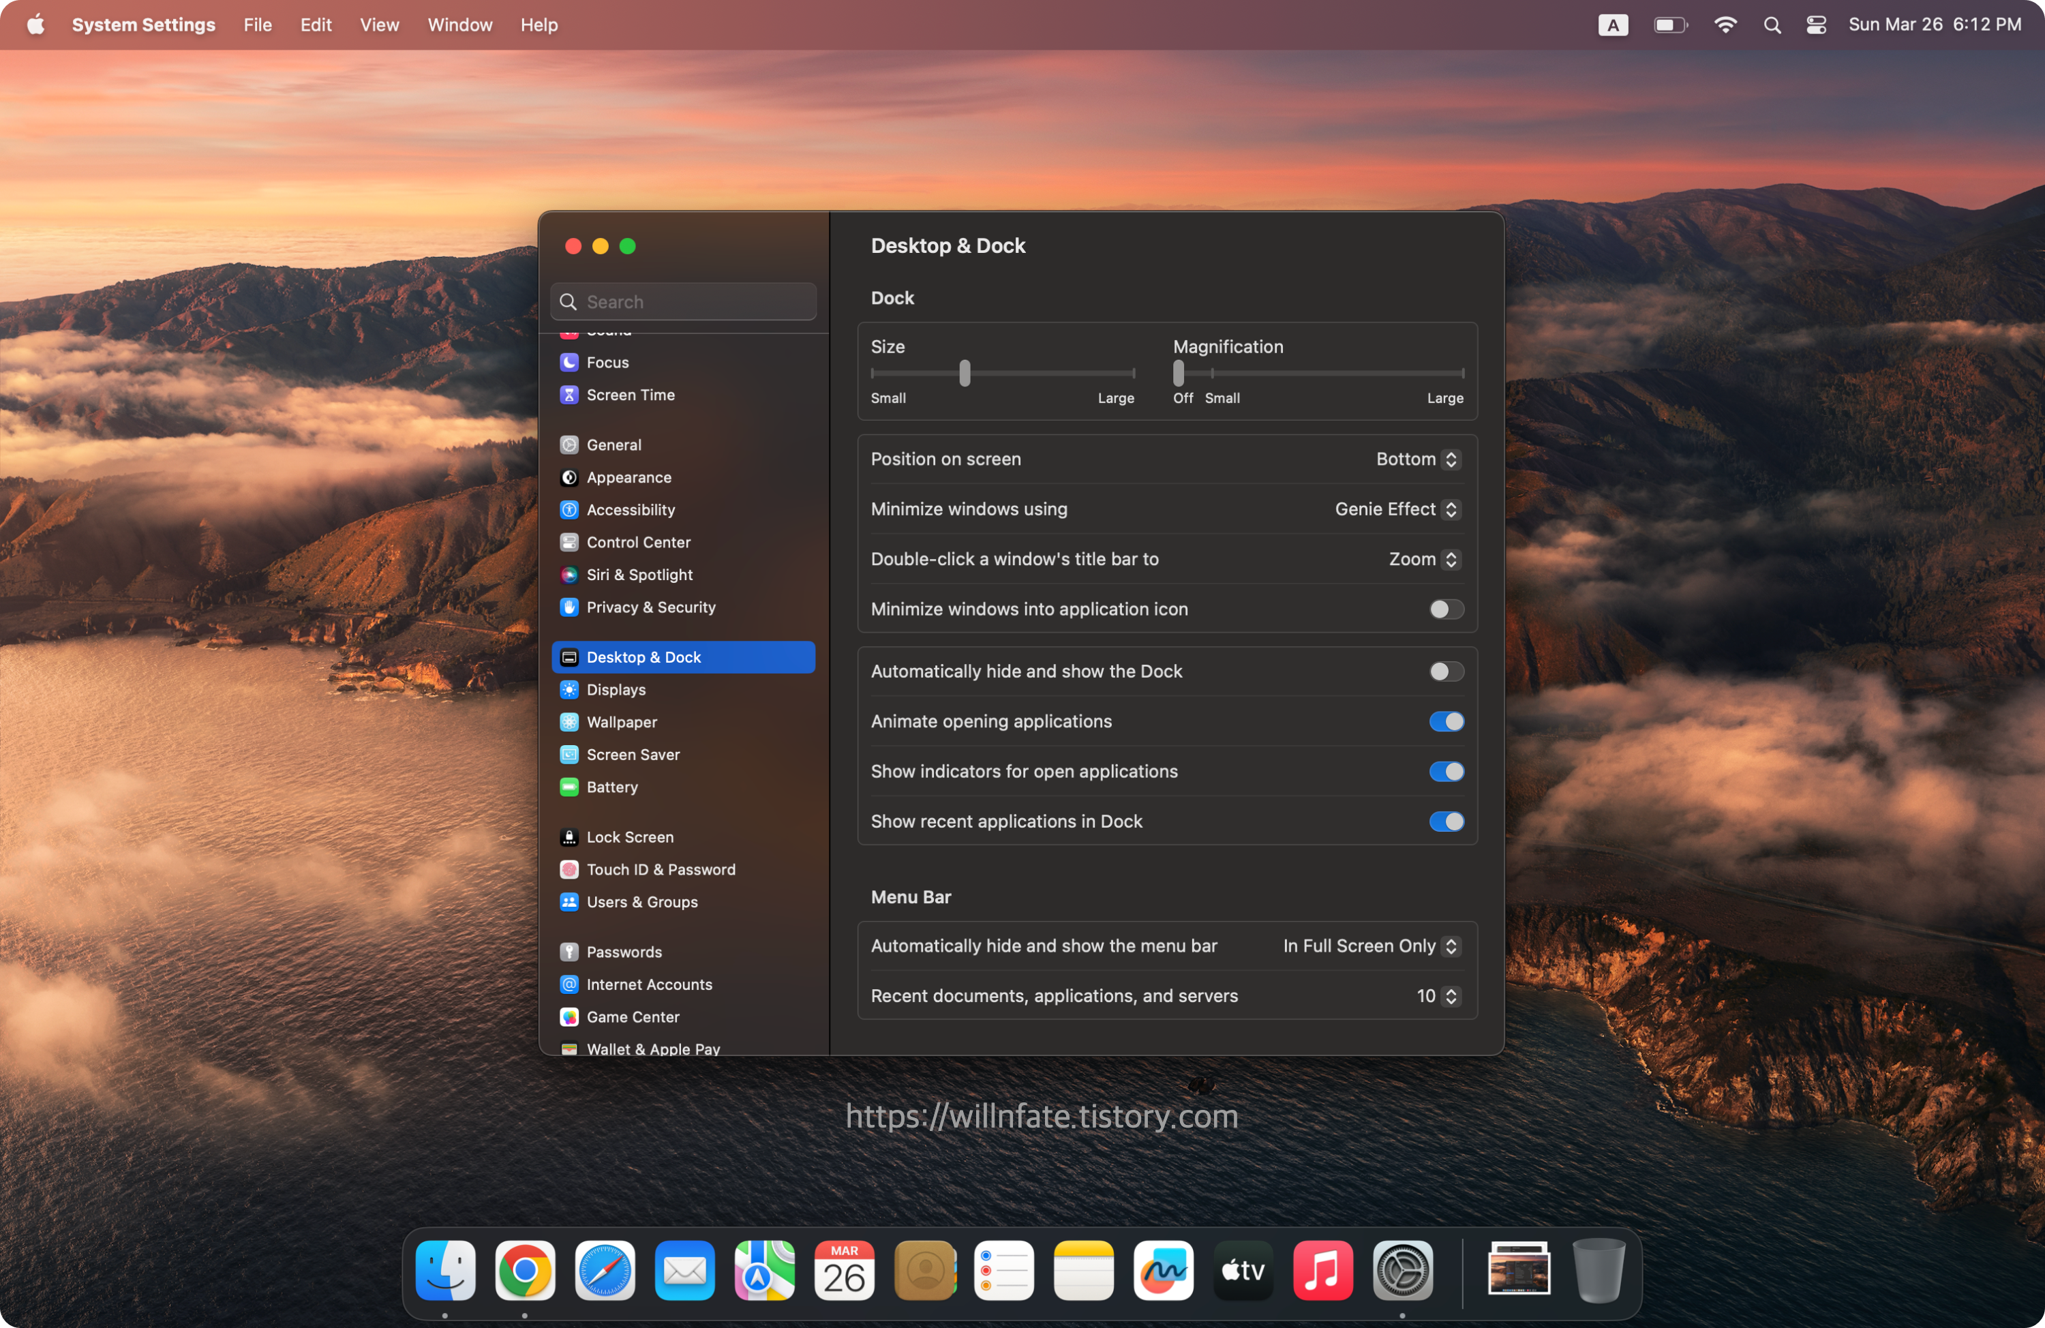This screenshot has width=2045, height=1328.
Task: Open Reminders app in the Dock
Action: pos(1003,1271)
